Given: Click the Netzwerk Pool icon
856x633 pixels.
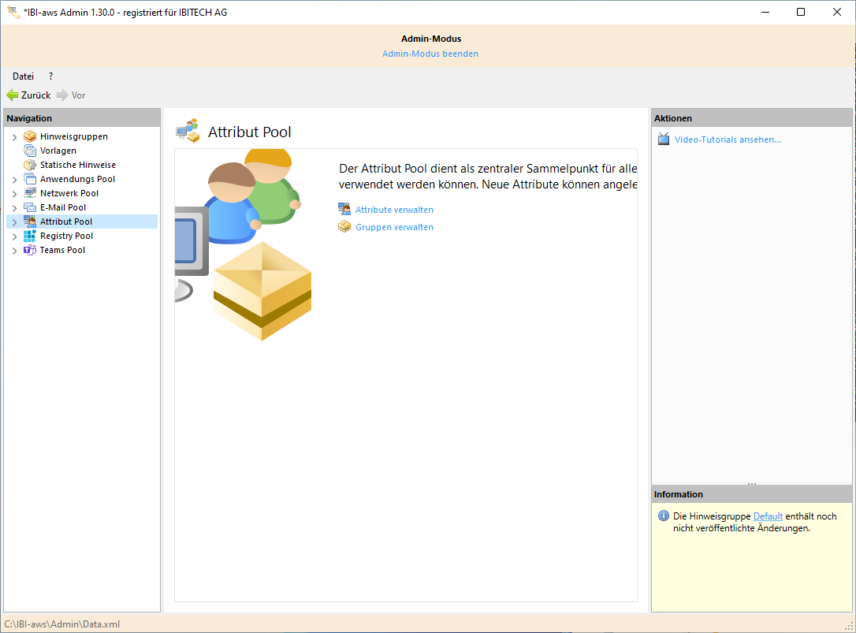Looking at the screenshot, I should pos(30,193).
